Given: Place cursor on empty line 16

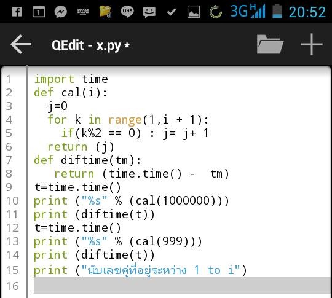Looking at the screenshot, I should (x=183, y=286).
